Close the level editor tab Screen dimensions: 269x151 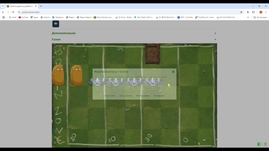coord(36,6)
